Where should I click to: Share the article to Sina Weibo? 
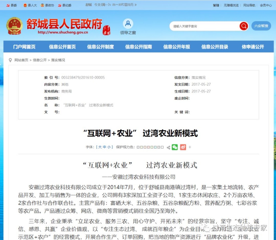pos(182,147)
